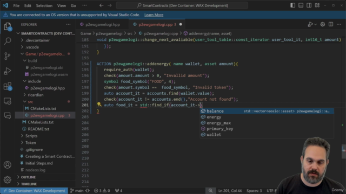Screen dimensions: 346x194
Task: Click the zoom magnifier in status bar
Action: (x=210, y=191)
